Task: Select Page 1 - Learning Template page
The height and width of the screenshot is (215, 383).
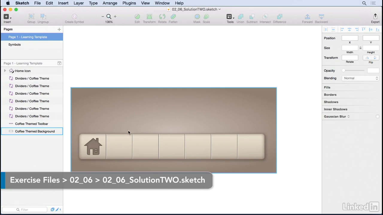Action: coord(32,37)
